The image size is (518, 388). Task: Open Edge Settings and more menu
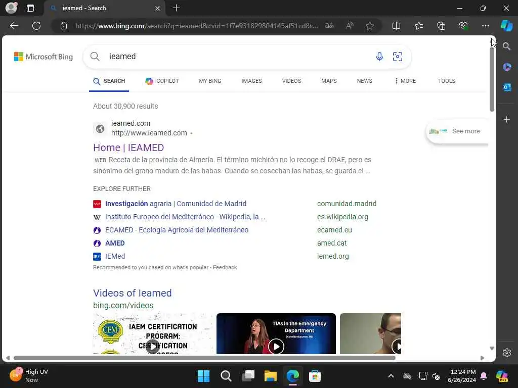[x=485, y=26]
